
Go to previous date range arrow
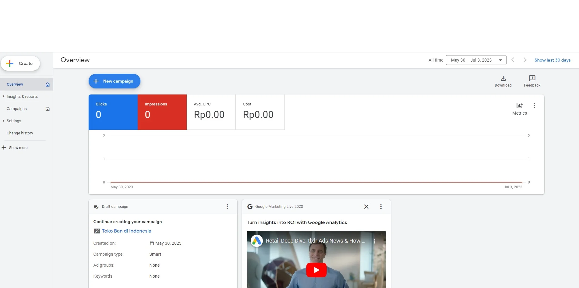pyautogui.click(x=513, y=60)
